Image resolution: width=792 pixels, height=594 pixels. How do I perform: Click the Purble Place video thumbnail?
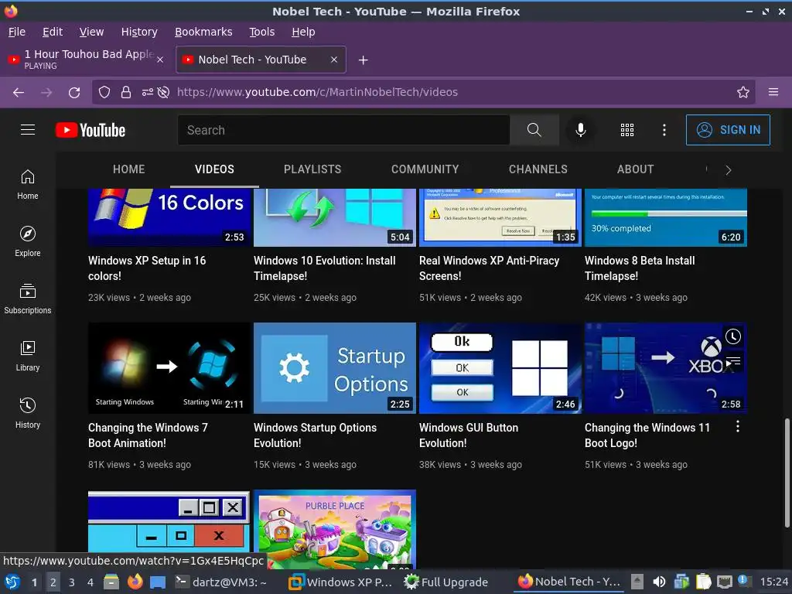[334, 529]
